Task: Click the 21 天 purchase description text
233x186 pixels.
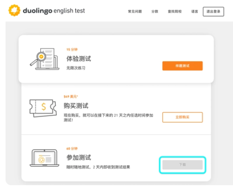Action: (108, 118)
